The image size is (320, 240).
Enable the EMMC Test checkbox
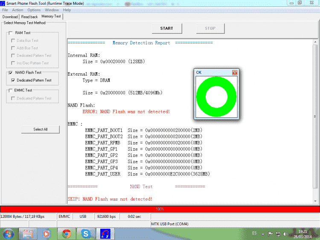click(x=11, y=91)
